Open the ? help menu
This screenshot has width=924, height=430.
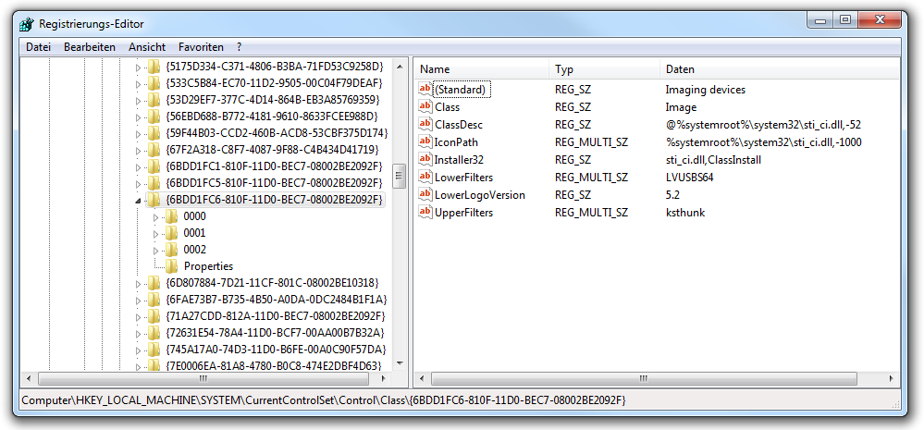click(240, 47)
